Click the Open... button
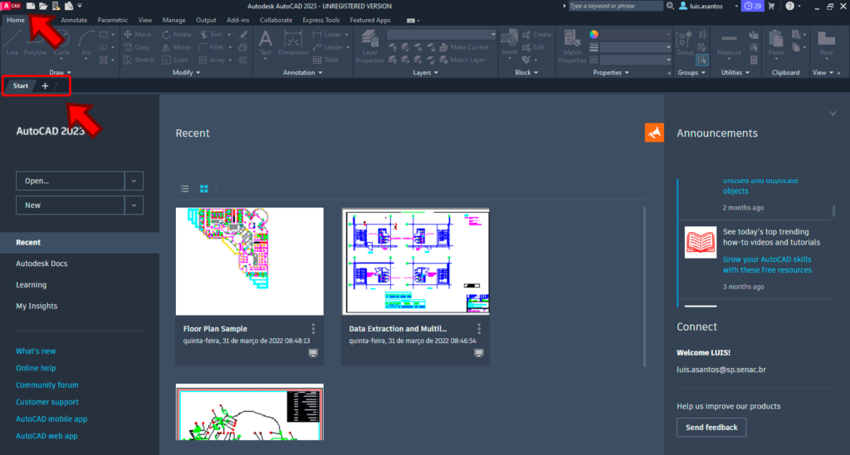 71,181
